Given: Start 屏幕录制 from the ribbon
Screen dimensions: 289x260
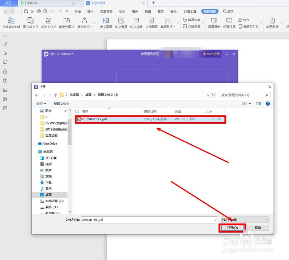Looking at the screenshot, I should (x=214, y=23).
